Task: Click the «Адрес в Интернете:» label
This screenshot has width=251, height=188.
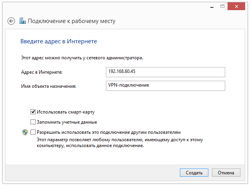Action: coord(42,72)
